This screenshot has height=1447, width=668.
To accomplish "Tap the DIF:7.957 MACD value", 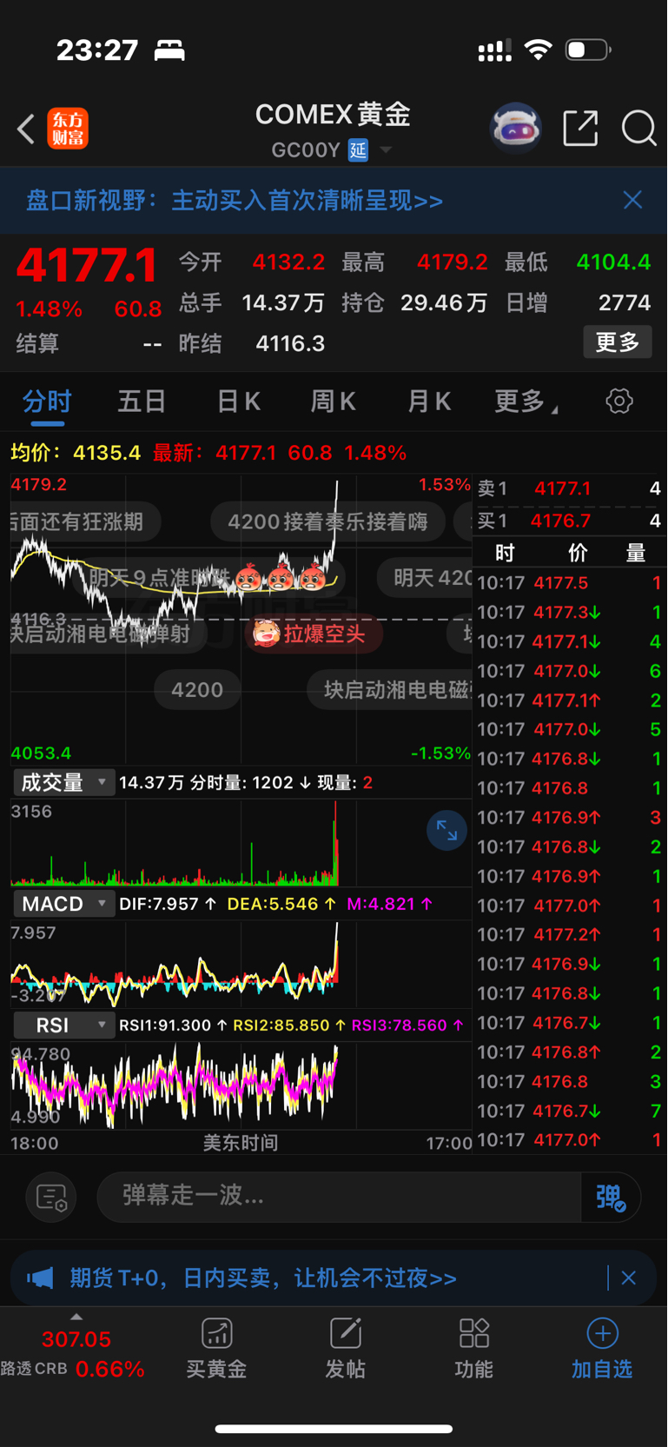I will 168,904.
